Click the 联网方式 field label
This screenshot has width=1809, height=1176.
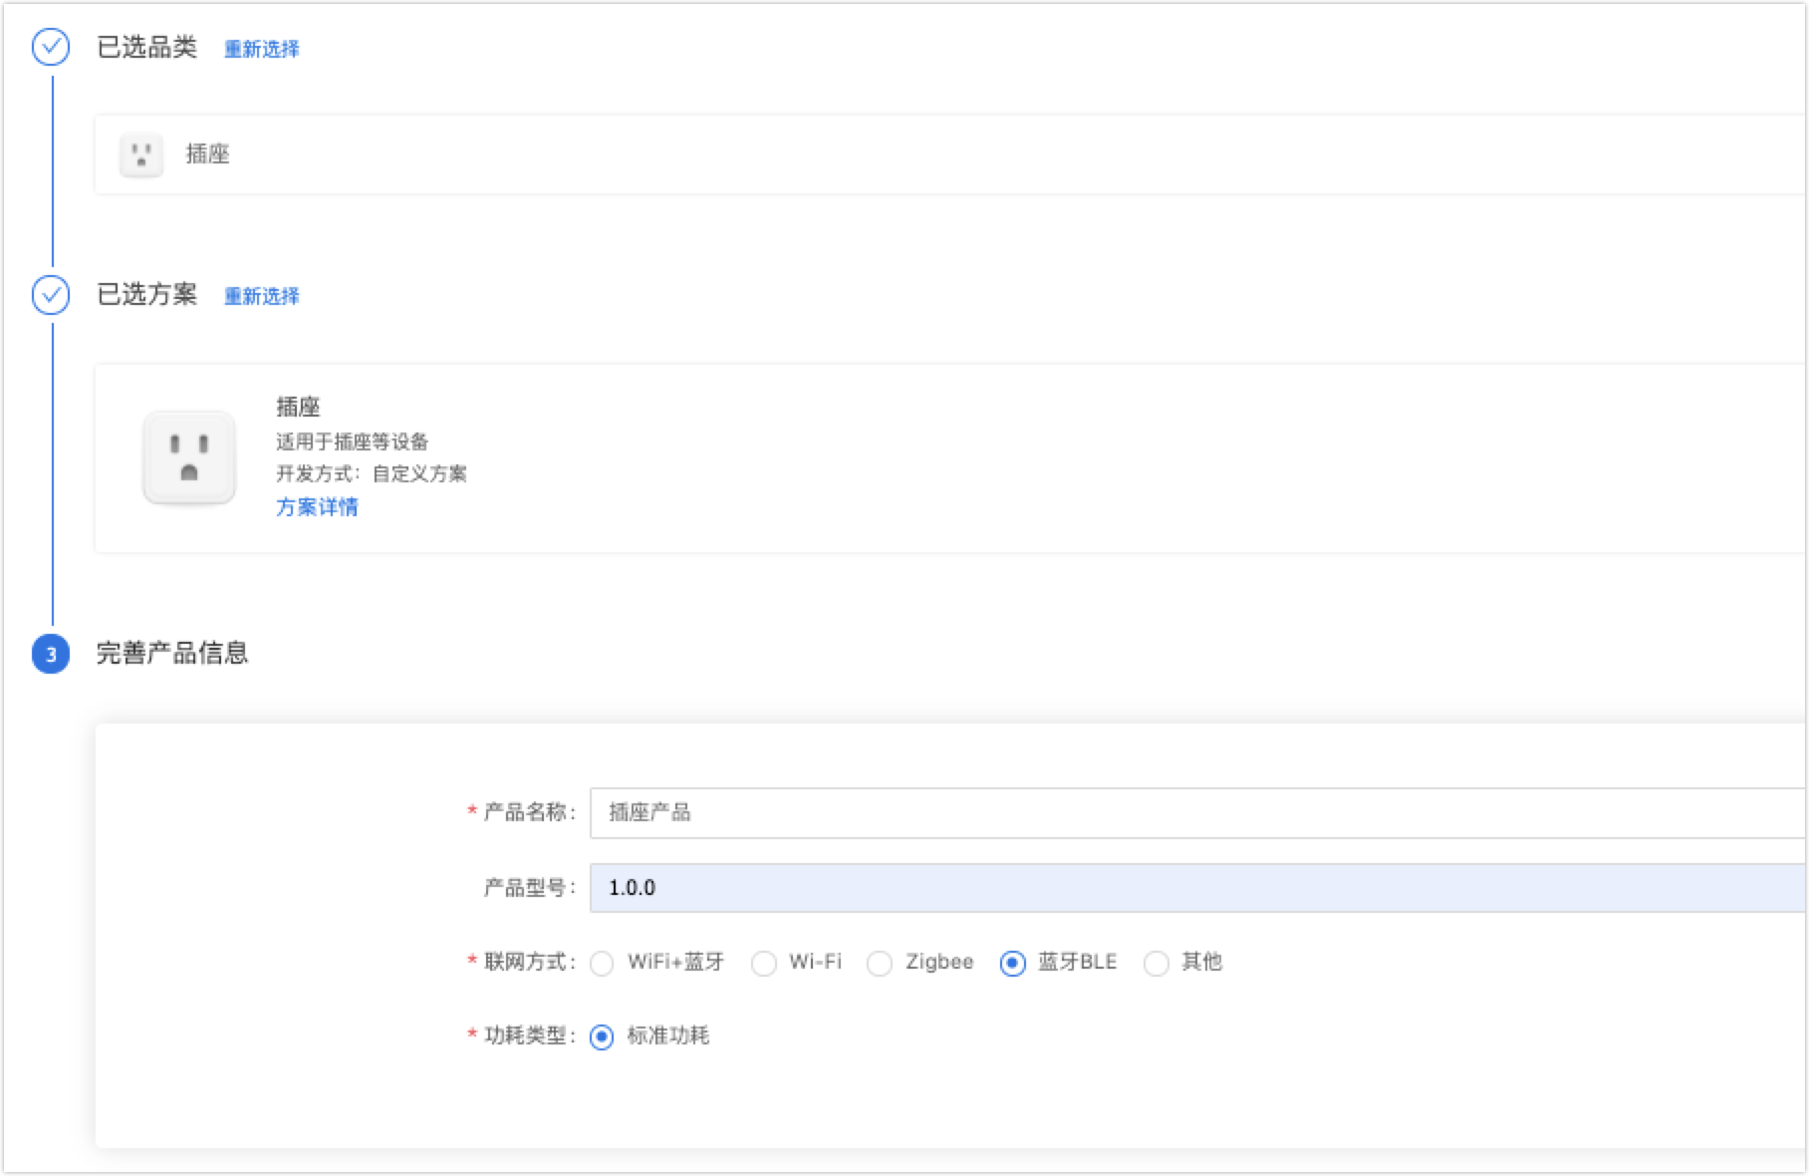[530, 962]
